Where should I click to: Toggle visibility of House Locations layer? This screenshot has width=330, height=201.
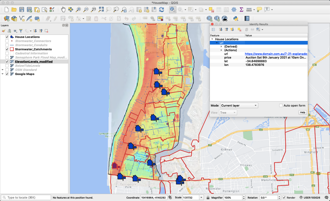pos(7,37)
